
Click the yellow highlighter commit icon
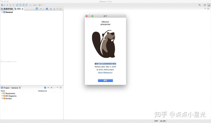(39, 5)
